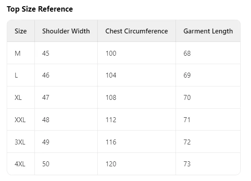This screenshot has height=181, width=251.
Task: Select the L size row label
Action: [x=16, y=75]
